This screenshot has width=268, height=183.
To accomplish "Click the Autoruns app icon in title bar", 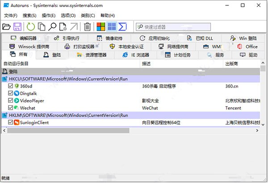I will [x=6, y=5].
